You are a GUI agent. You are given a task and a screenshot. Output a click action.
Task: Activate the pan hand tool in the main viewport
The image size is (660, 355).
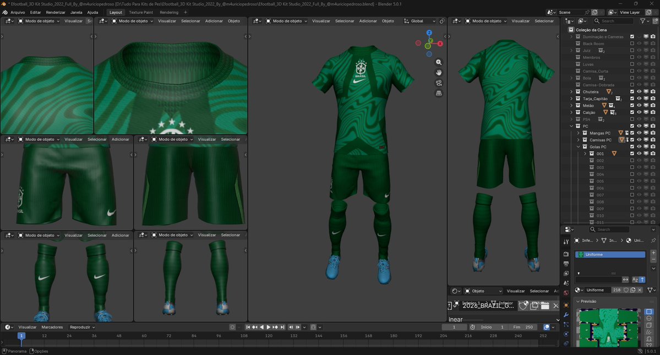coord(439,72)
